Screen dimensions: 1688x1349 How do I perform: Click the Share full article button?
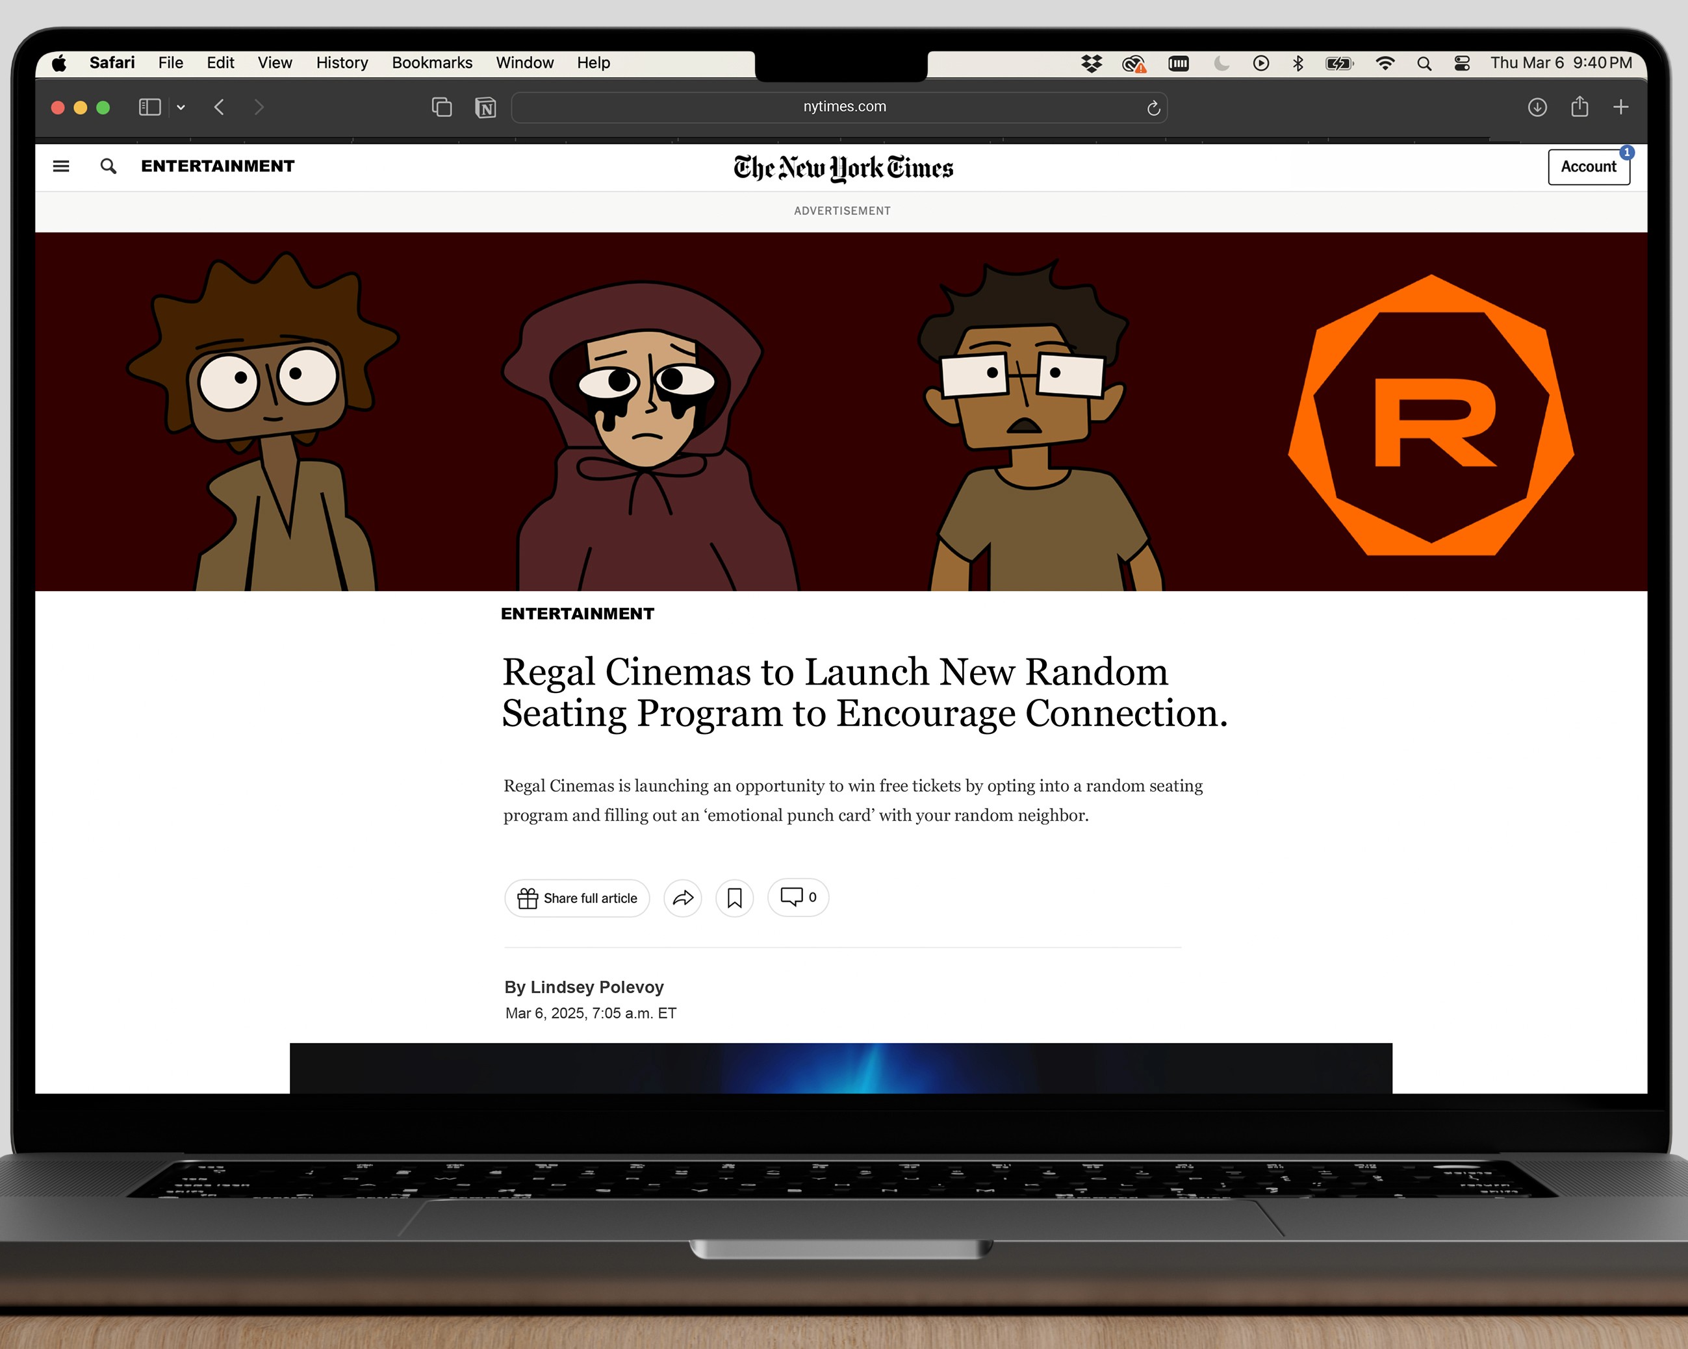point(577,898)
